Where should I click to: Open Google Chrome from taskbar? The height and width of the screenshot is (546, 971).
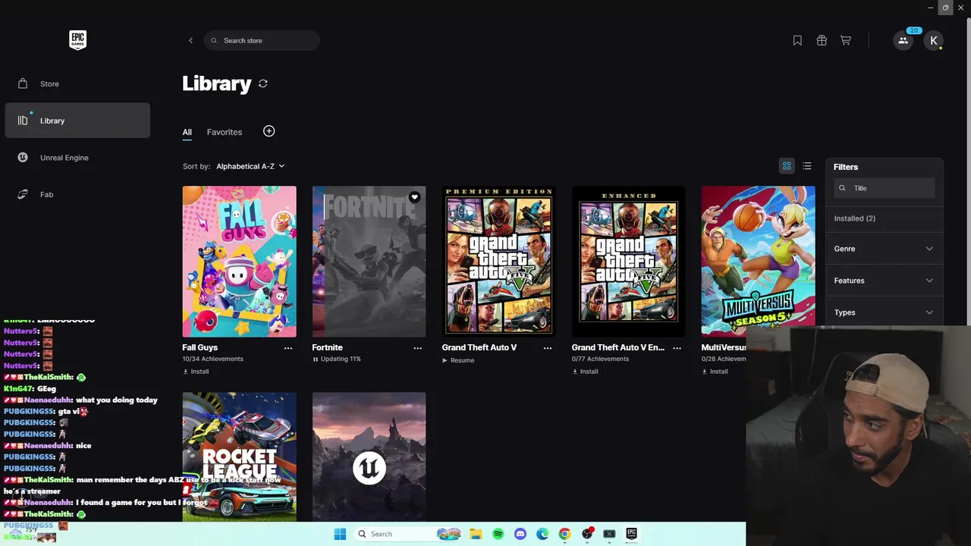coord(564,534)
